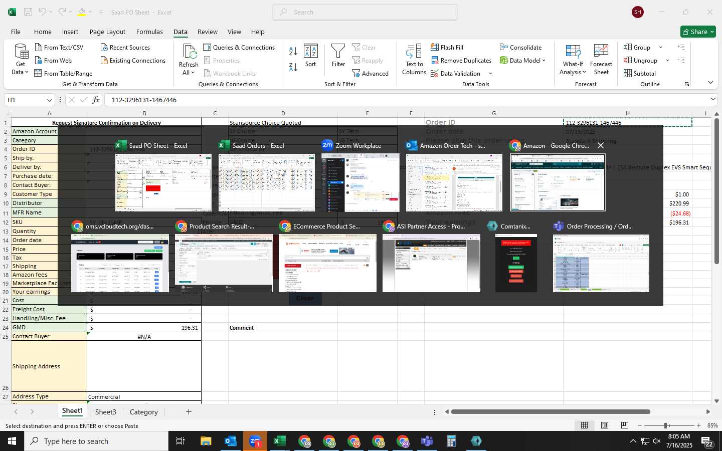
Task: Run Flash Fill
Action: click(447, 48)
